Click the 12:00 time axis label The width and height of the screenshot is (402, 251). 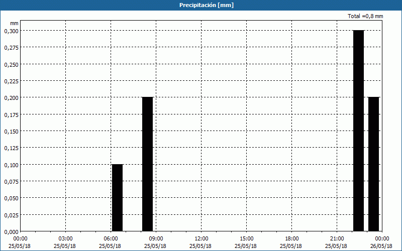200,239
